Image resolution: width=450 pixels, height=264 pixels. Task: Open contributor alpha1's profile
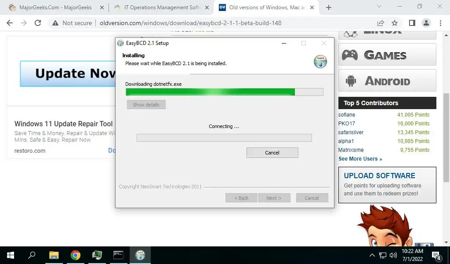346,141
